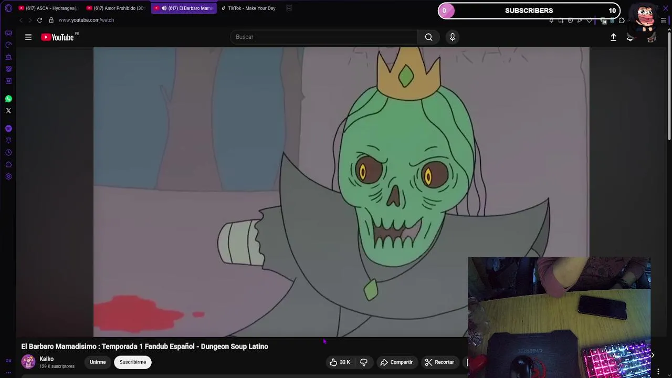Click the 129 K suscriptores text
The width and height of the screenshot is (672, 378).
57,366
